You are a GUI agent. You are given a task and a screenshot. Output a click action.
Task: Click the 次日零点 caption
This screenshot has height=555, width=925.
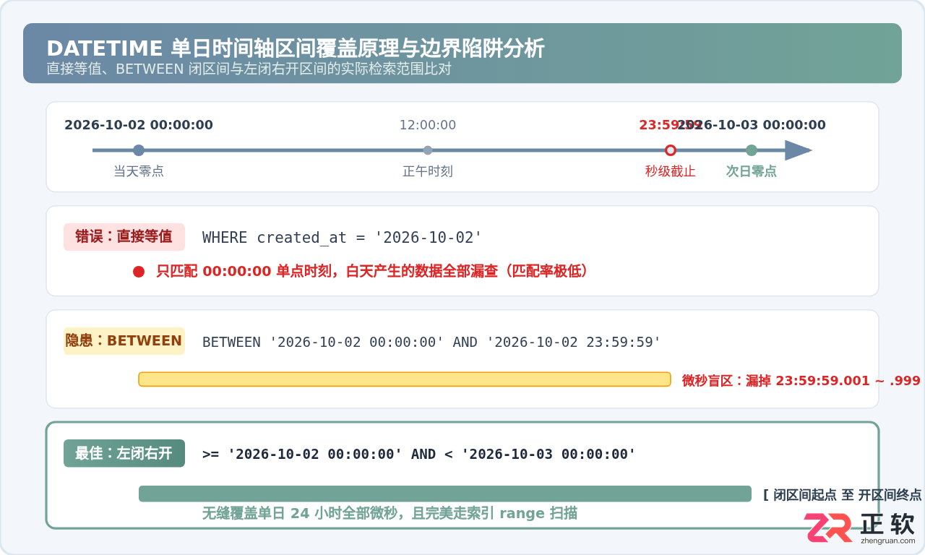point(752,171)
